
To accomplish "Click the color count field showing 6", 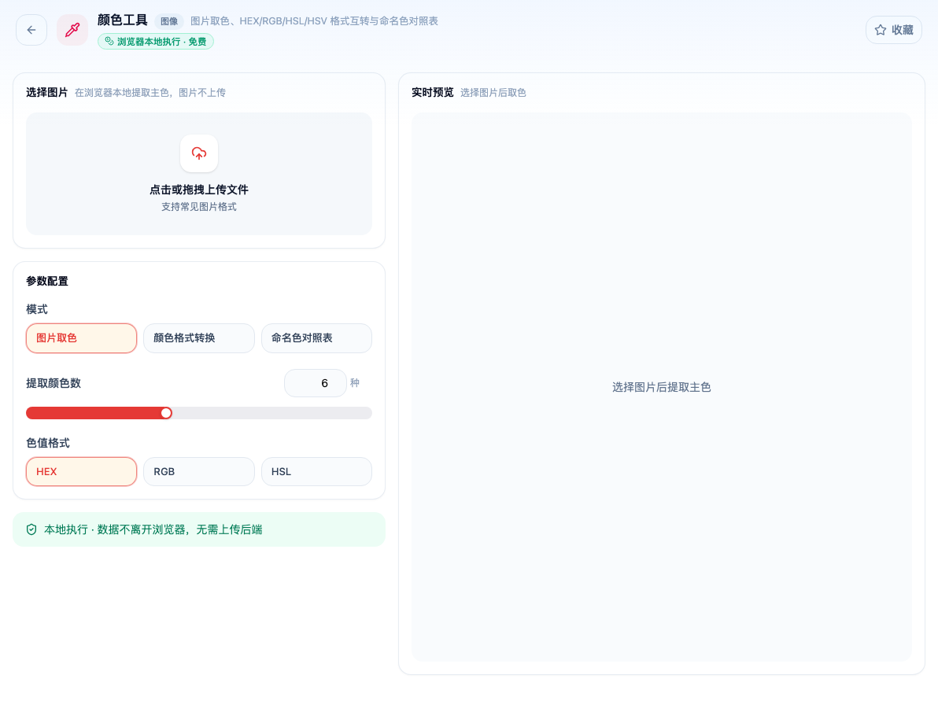I will point(316,383).
